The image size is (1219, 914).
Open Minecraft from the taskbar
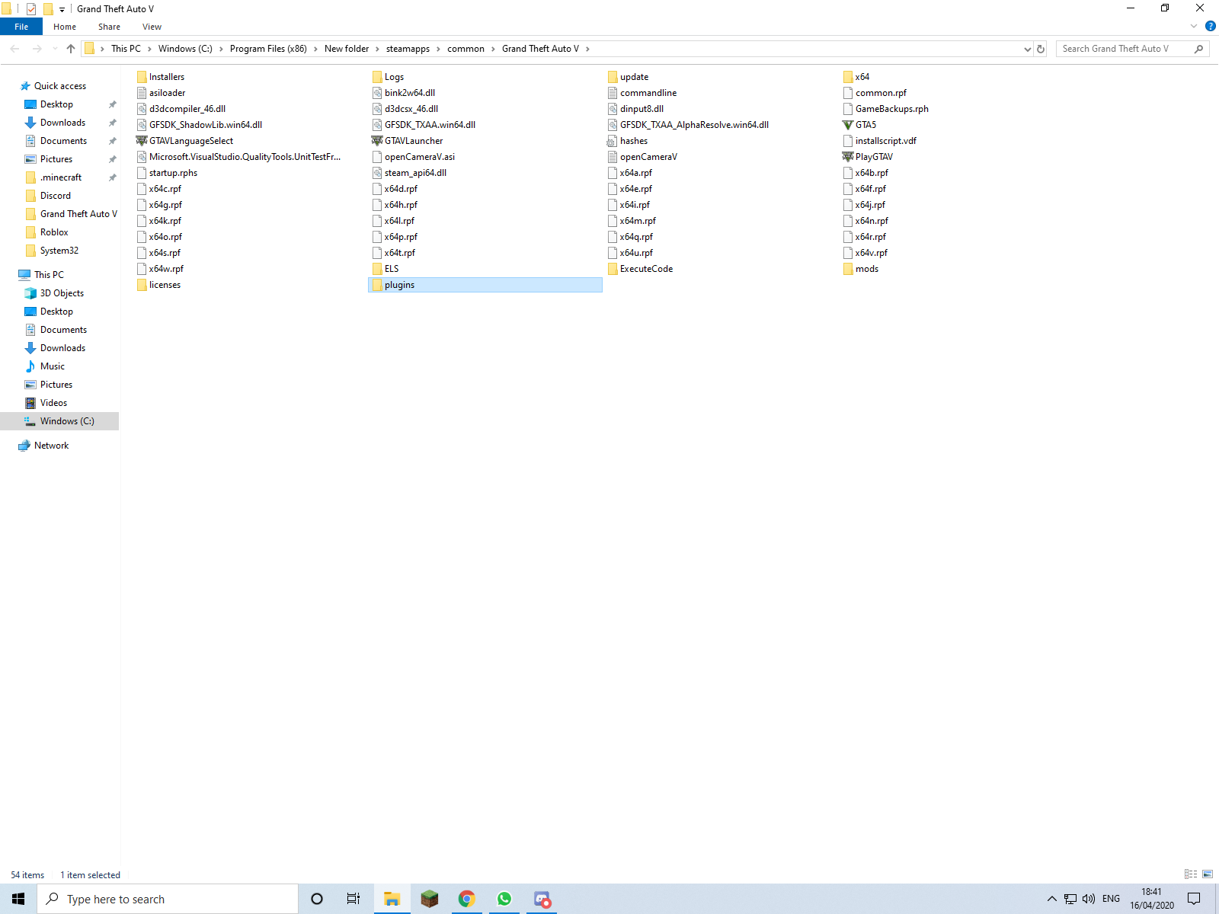tap(430, 899)
